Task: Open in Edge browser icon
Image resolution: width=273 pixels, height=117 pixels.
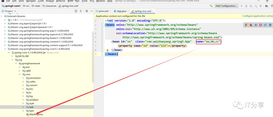Action: pos(270,25)
